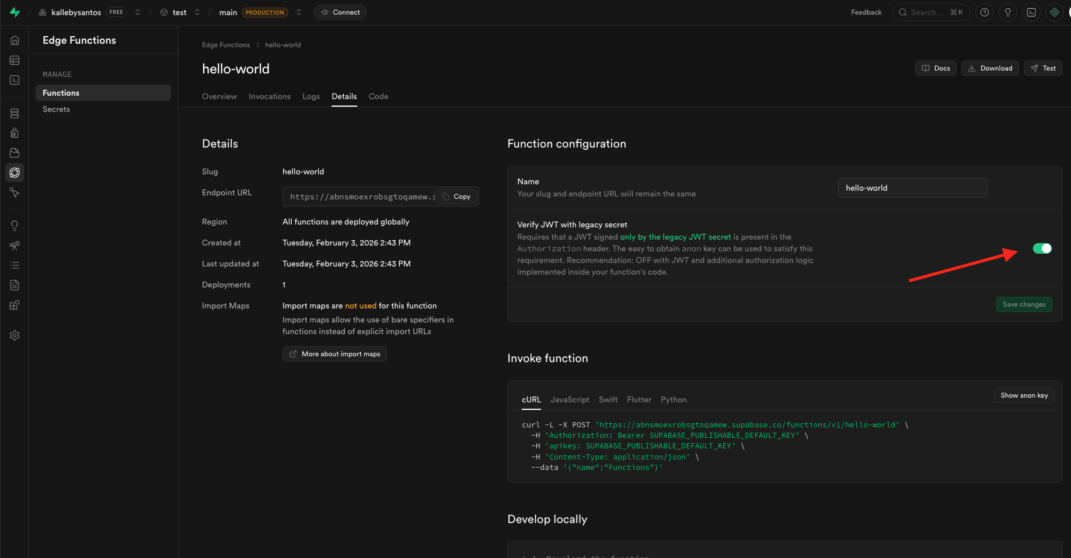Screen dimensions: 1071x558
Task: Expand the kallebysantos organization switcher
Action: tap(138, 12)
